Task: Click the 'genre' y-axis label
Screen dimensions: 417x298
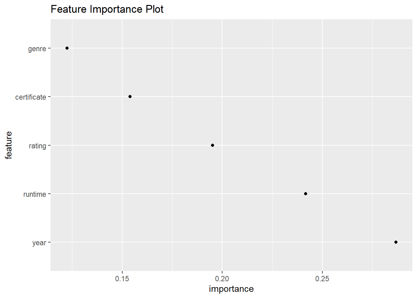Action: pyautogui.click(x=37, y=49)
